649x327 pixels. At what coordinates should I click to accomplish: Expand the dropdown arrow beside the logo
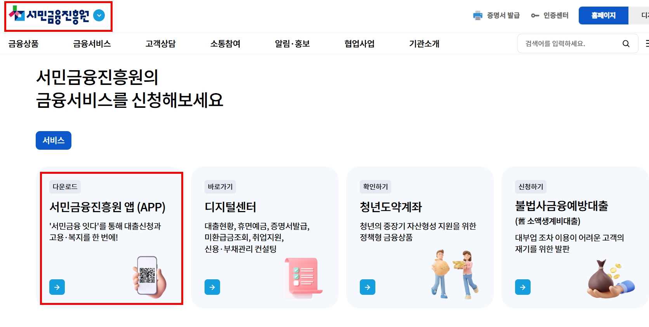99,16
